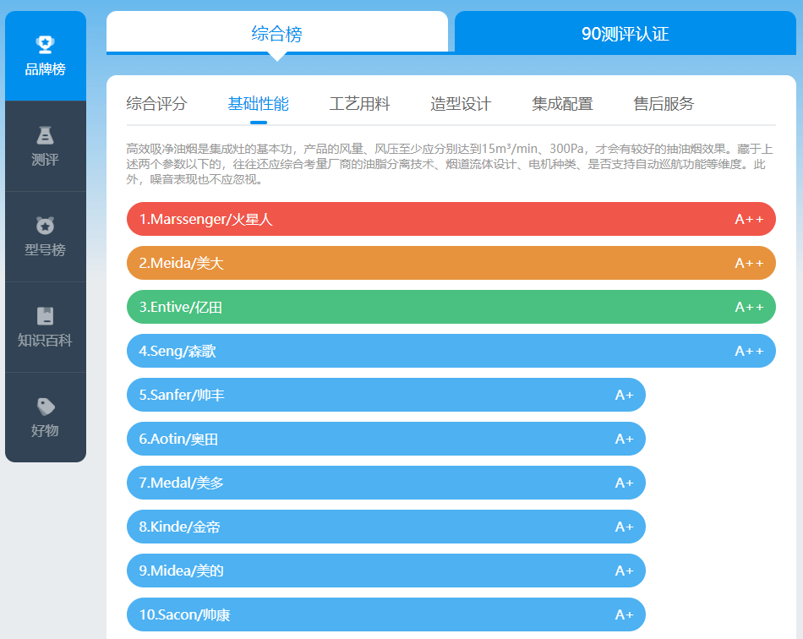This screenshot has width=803, height=639.
Task: Click the bear-star icon for 型号榜
Action: 45,226
